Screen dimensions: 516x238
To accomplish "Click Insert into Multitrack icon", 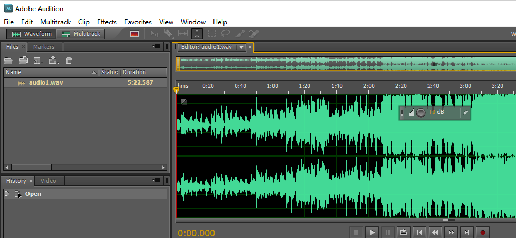I will 54,60.
